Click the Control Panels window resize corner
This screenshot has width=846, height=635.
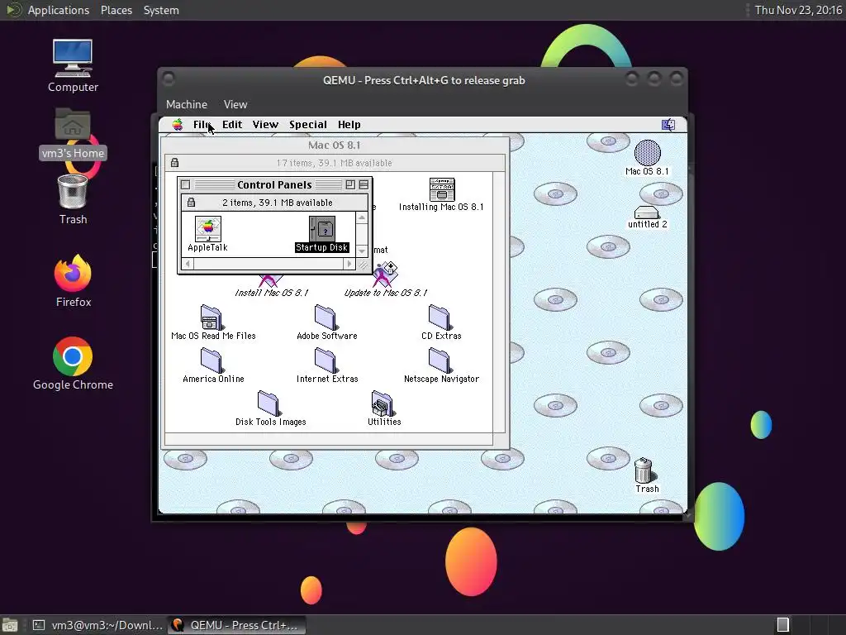(363, 265)
